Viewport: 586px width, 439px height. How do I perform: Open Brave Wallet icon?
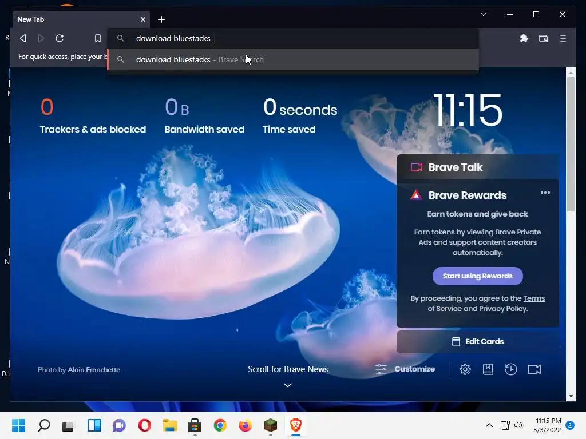544,38
